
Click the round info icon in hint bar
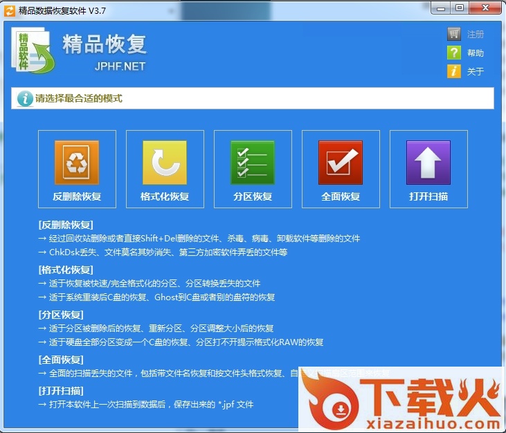[x=25, y=98]
